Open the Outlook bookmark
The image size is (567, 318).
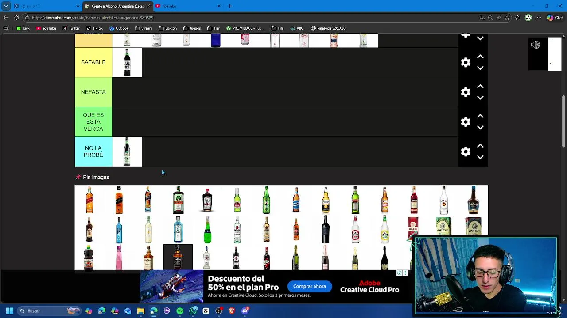(x=119, y=28)
